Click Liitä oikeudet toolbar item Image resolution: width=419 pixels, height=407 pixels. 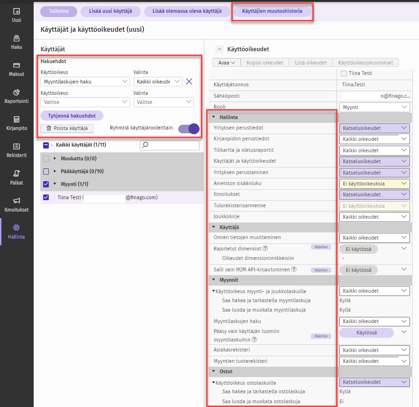point(311,63)
